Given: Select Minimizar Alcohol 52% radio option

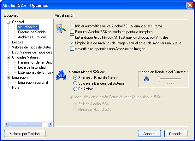Looking at the screenshot, I should (75, 110).
